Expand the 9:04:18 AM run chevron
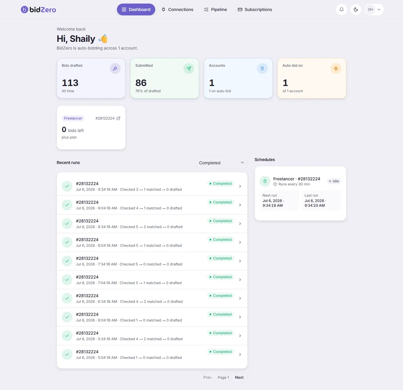This screenshot has width=403, height=390. (x=240, y=205)
